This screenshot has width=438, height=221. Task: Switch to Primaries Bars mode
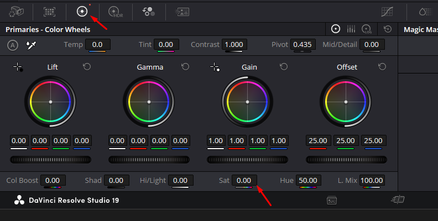click(x=351, y=29)
